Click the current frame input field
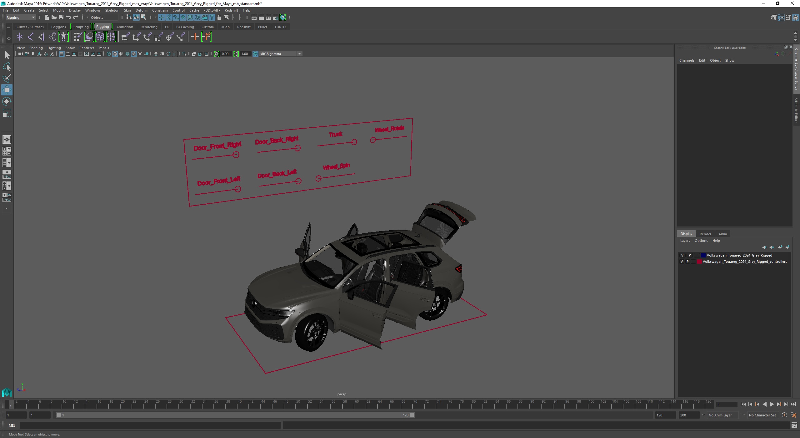Screen dimensions: 800x438 [x=727, y=405]
